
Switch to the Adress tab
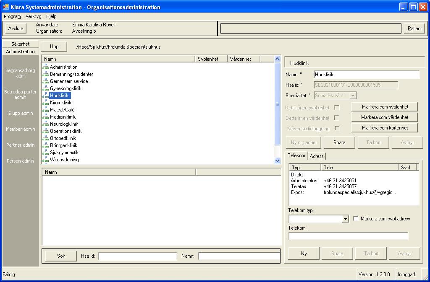[317, 156]
